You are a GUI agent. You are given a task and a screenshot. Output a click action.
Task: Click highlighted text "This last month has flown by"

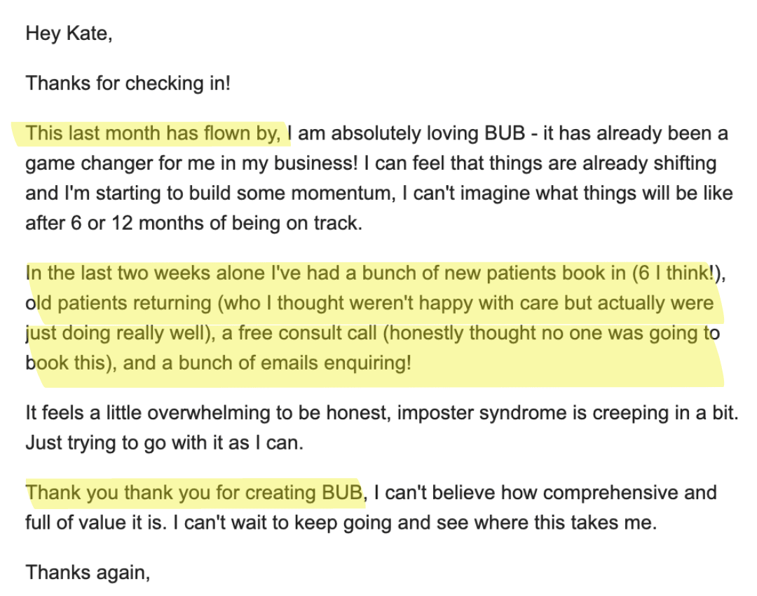coord(151,133)
